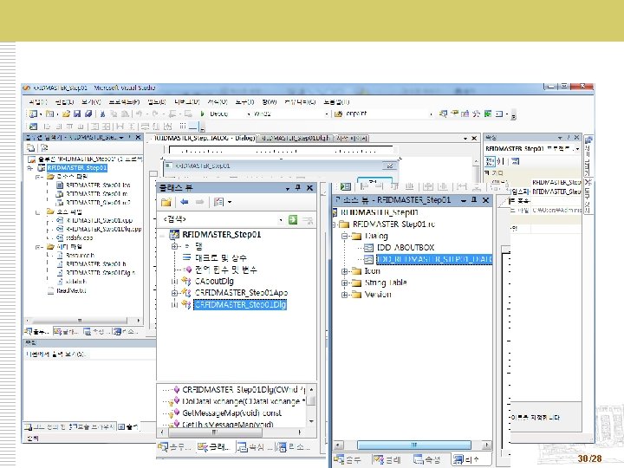Viewport: 624px width, 468px height.
Task: Click the green search Go arrow in Class View
Action: point(293,219)
